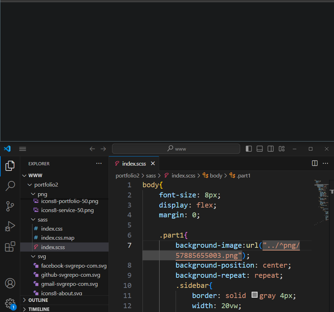Go back with the left arrow
Screen dimensions: 334x312
point(92,149)
